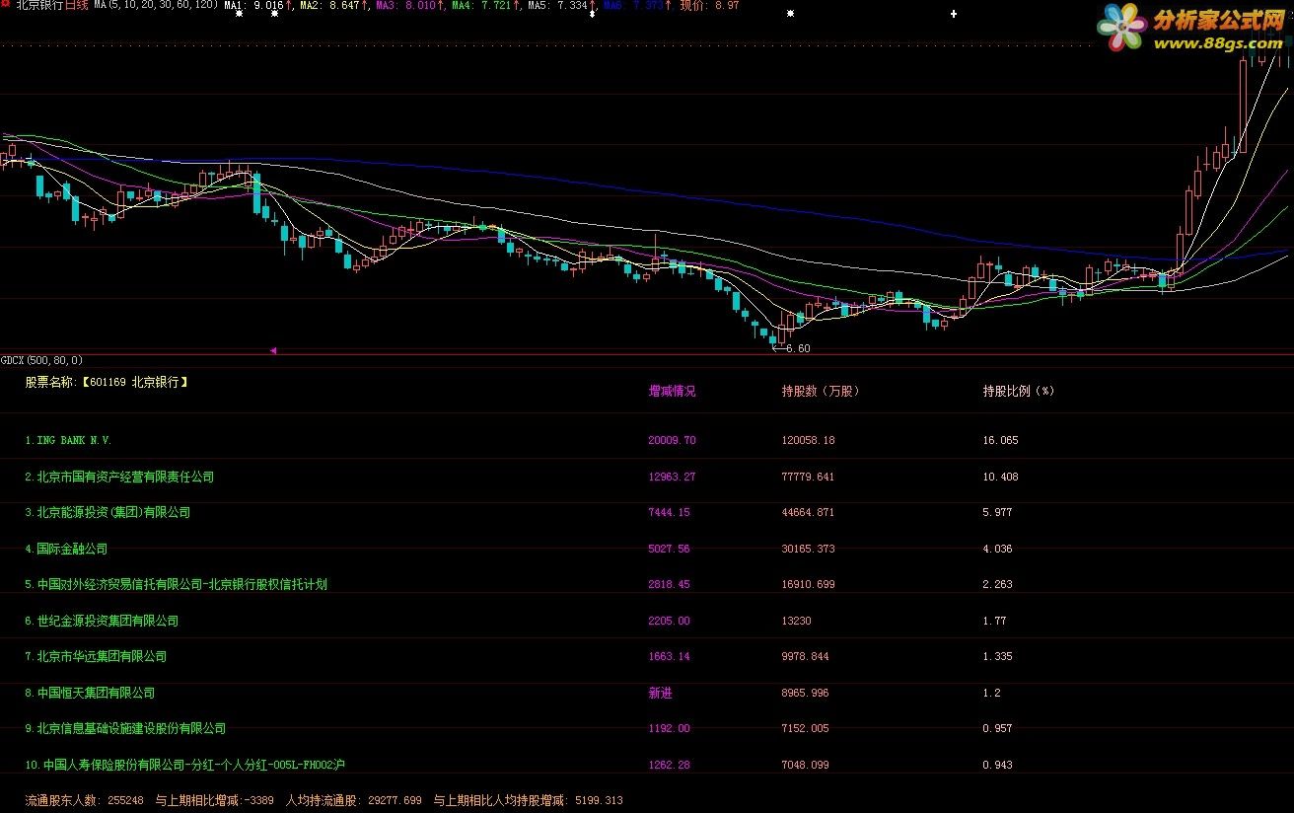This screenshot has height=813, width=1294.
Task: Click the white plus marker at chart top right
Action: click(x=953, y=14)
